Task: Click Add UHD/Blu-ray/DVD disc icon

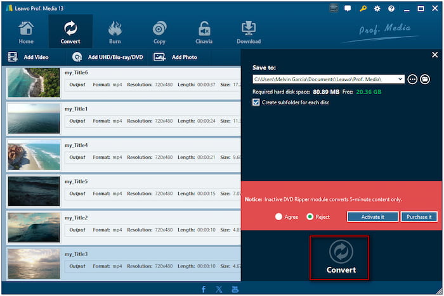Action: pyautogui.click(x=77, y=57)
